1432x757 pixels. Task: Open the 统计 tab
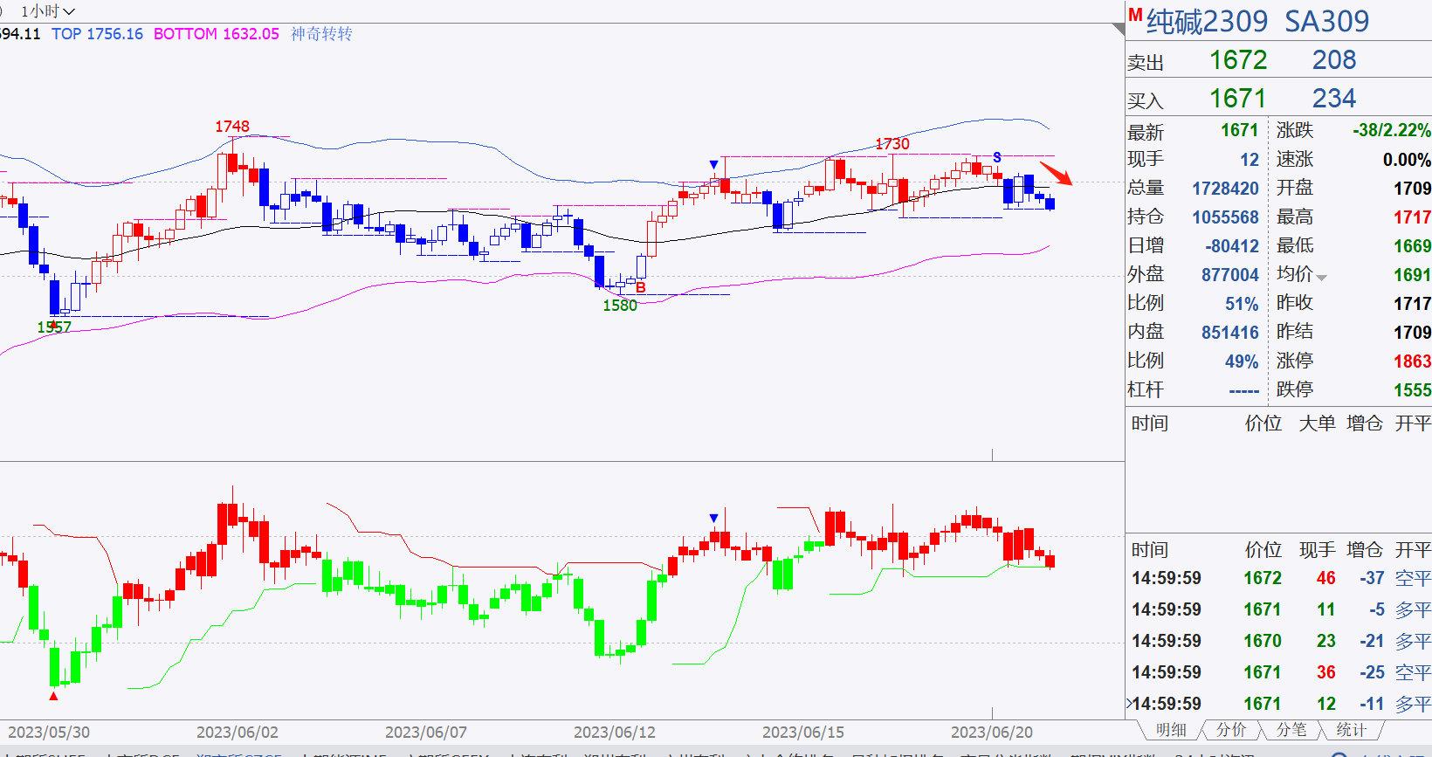(1351, 730)
